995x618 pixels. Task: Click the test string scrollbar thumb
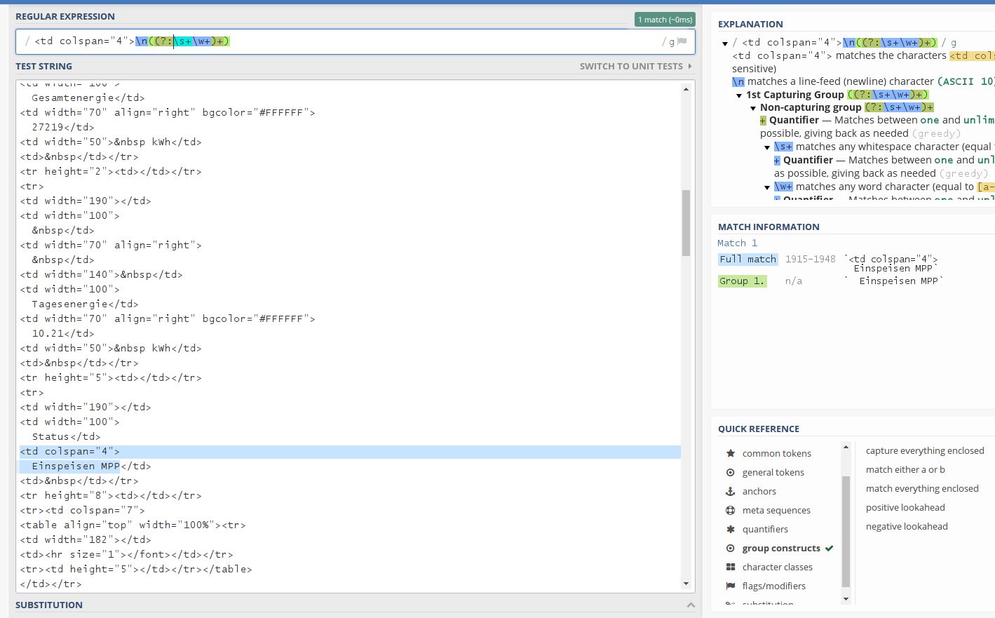click(x=686, y=223)
